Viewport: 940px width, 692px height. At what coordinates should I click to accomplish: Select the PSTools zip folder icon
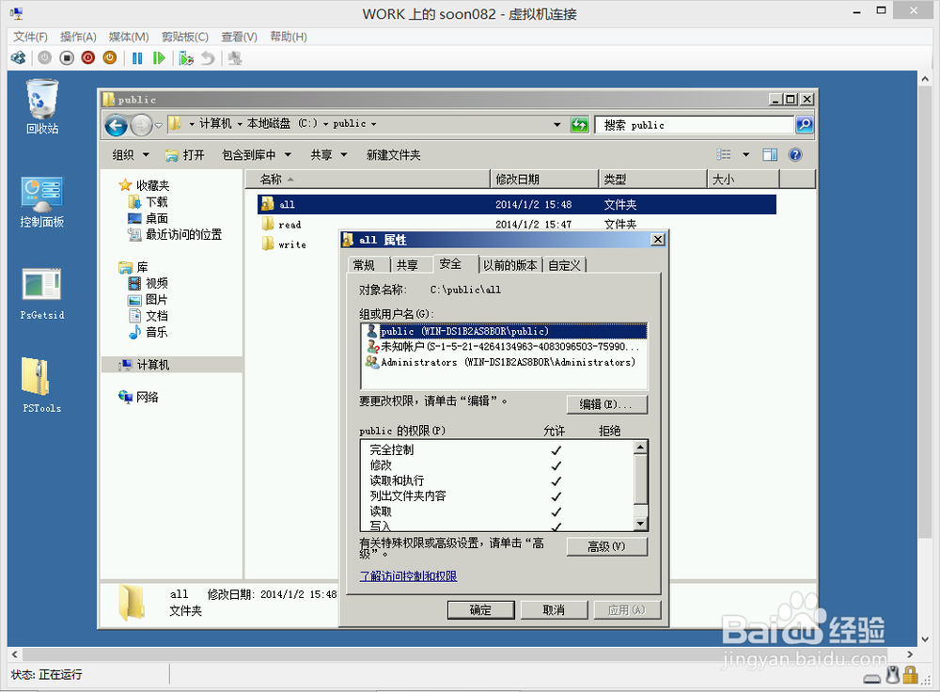click(42, 385)
